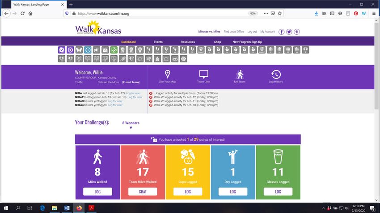The image size is (380, 213).
Task: Select the purple checkmark achievement badge
Action: [62, 50]
